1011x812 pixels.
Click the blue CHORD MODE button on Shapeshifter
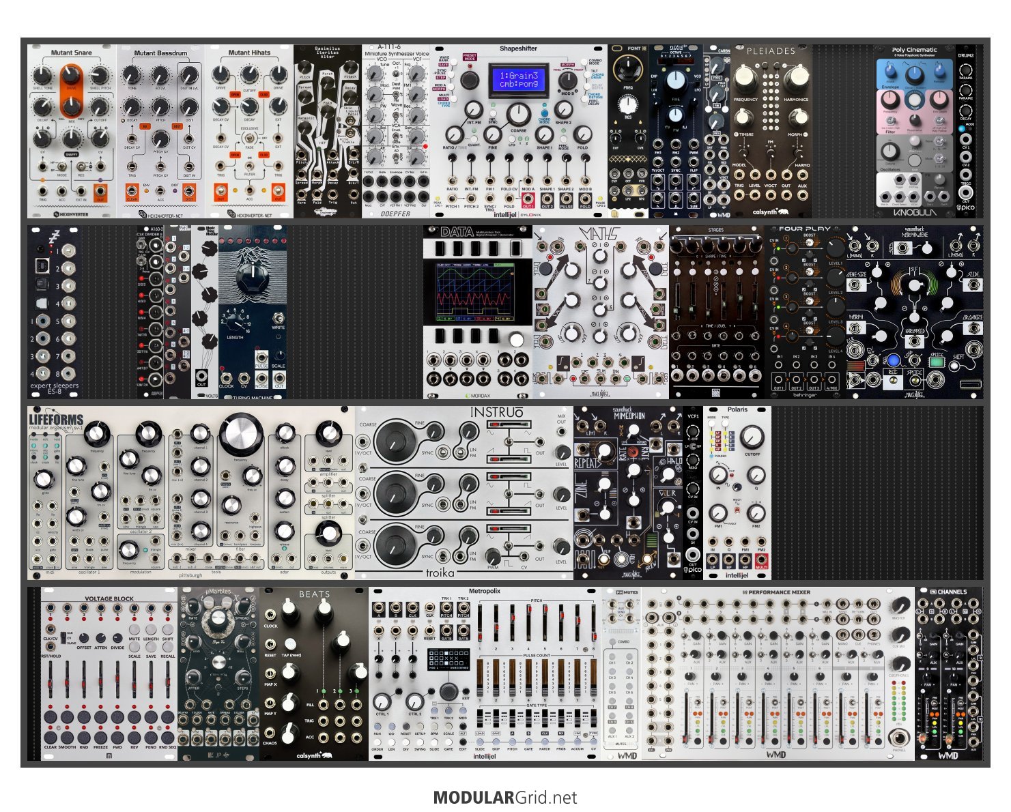[x=544, y=113]
